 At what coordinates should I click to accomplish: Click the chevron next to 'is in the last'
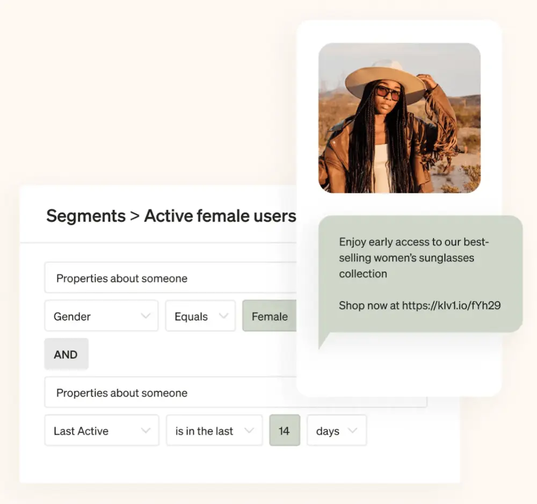click(249, 430)
